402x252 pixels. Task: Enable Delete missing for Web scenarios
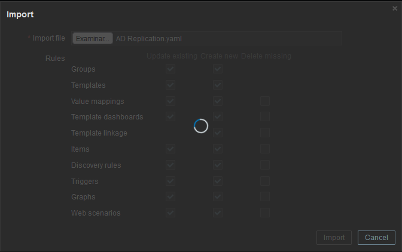coord(265,213)
